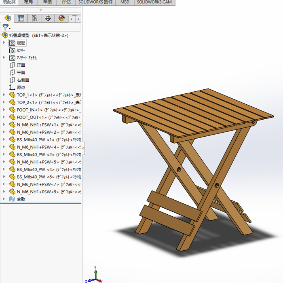Click the XYZ orientation triad
Screen dimensions: 283x283
coord(94,275)
